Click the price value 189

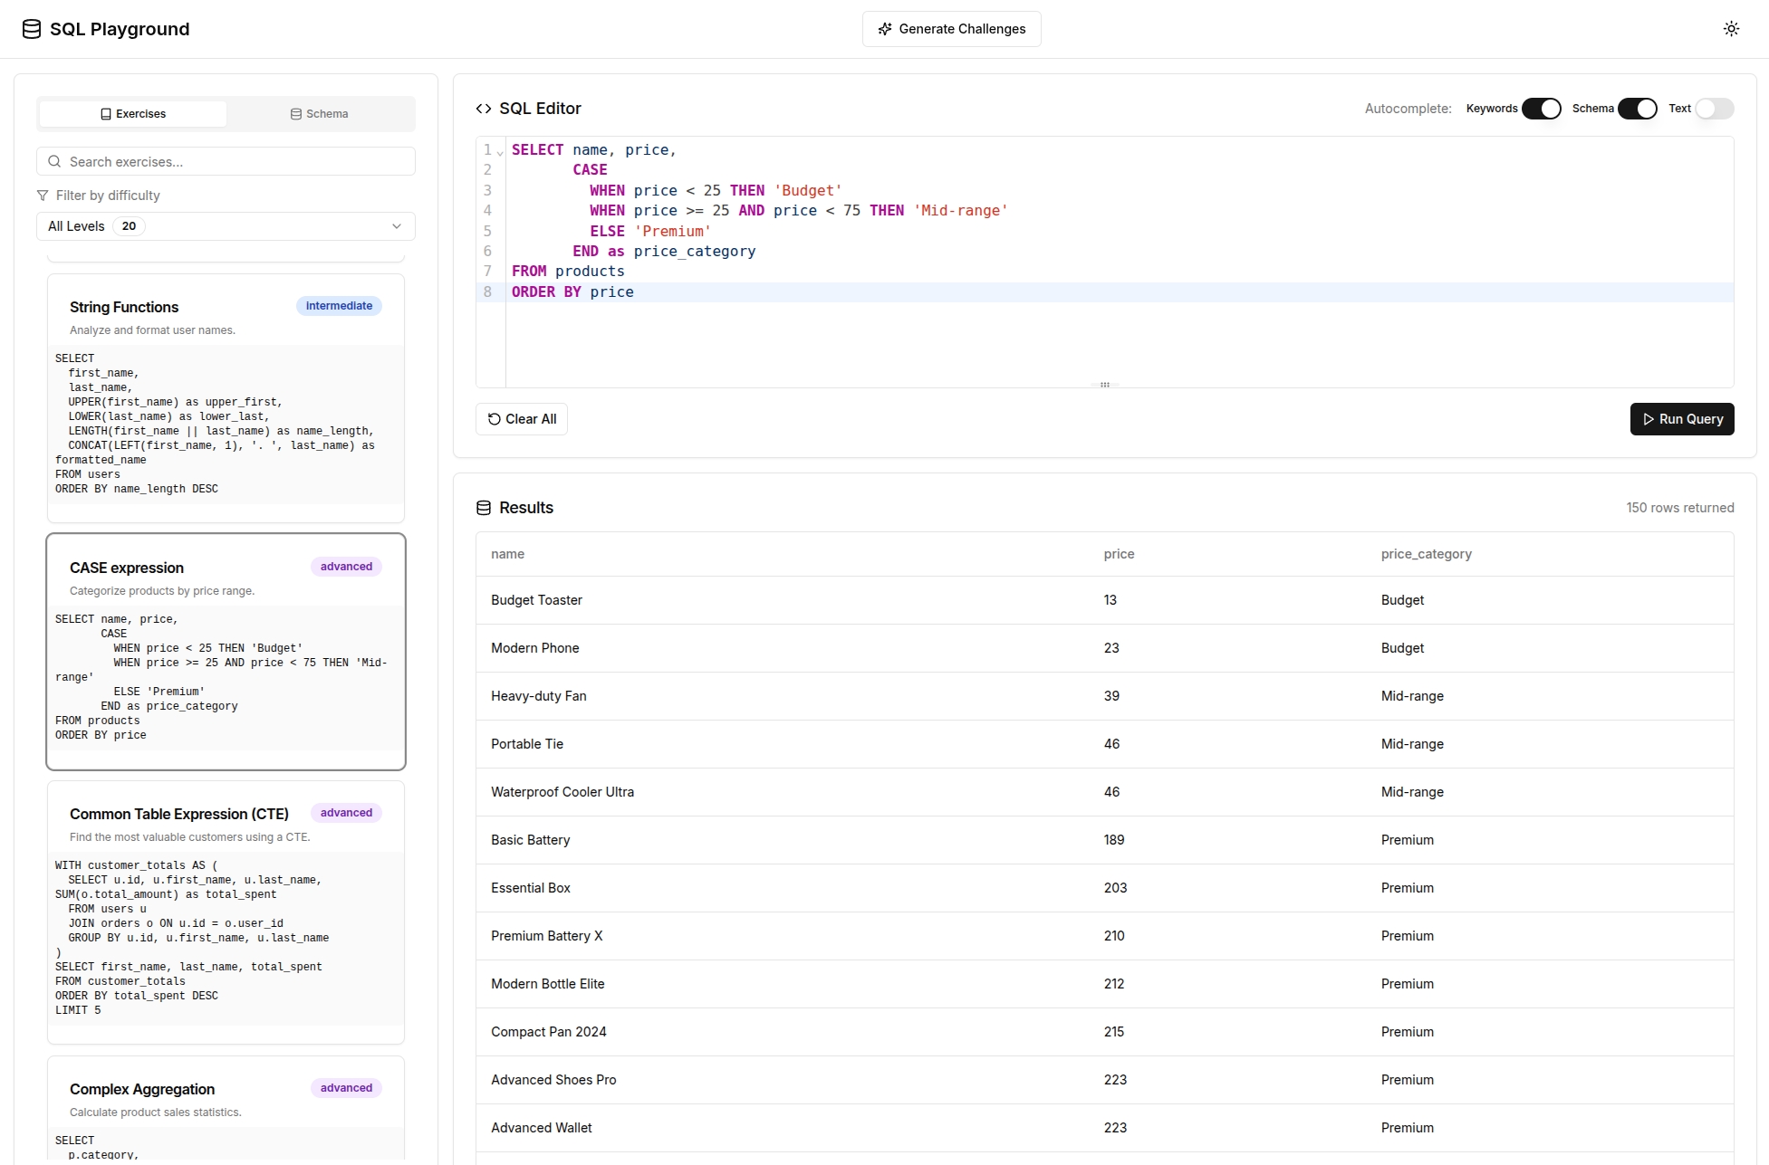(1113, 840)
